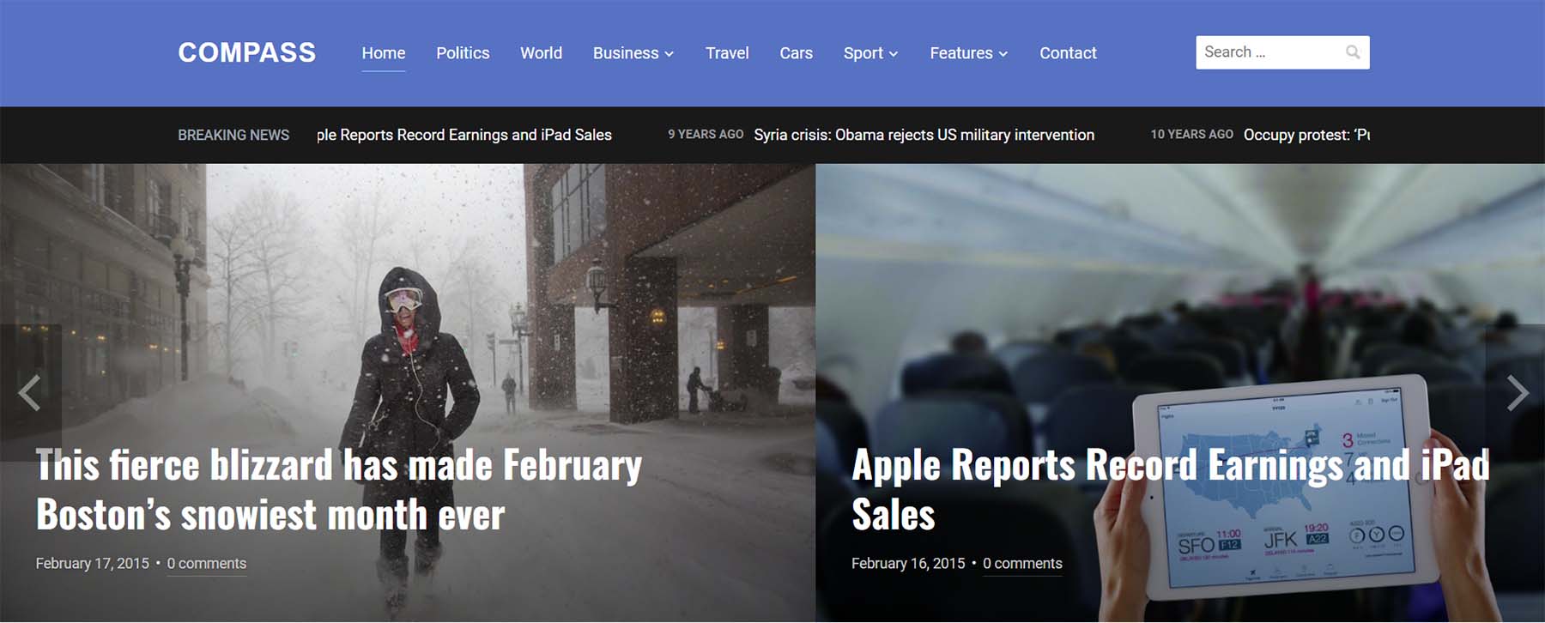Go to previous slide with left arrow
Screen dimensions: 1545x623
click(30, 393)
